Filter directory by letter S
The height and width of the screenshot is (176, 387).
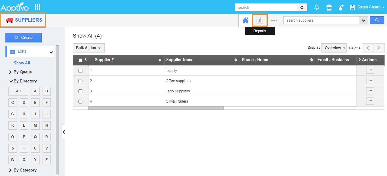(12, 148)
